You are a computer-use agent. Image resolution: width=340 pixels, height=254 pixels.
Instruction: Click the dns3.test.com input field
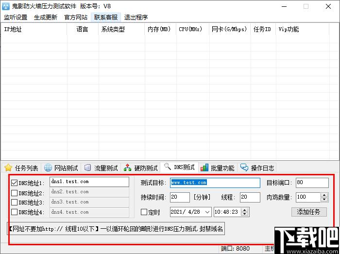(89, 202)
